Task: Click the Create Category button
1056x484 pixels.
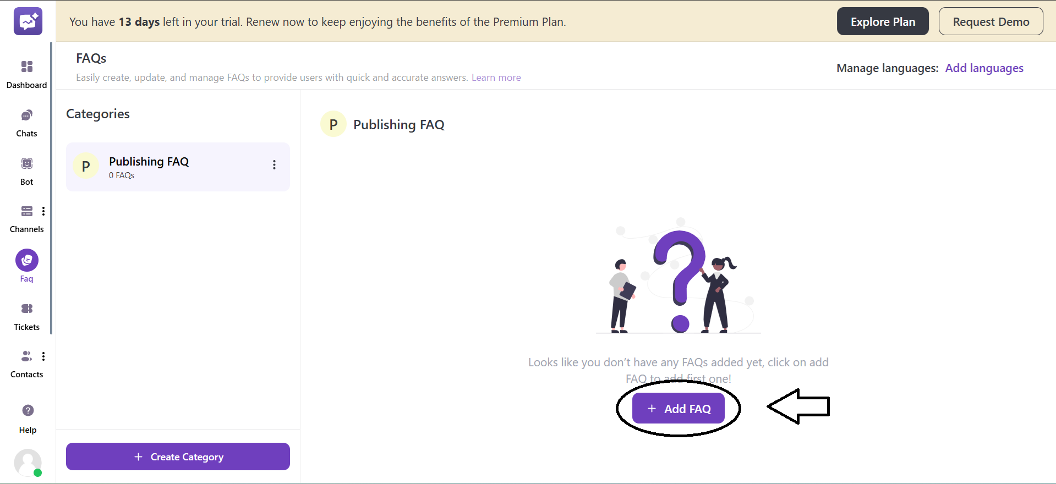Action: [x=178, y=457]
